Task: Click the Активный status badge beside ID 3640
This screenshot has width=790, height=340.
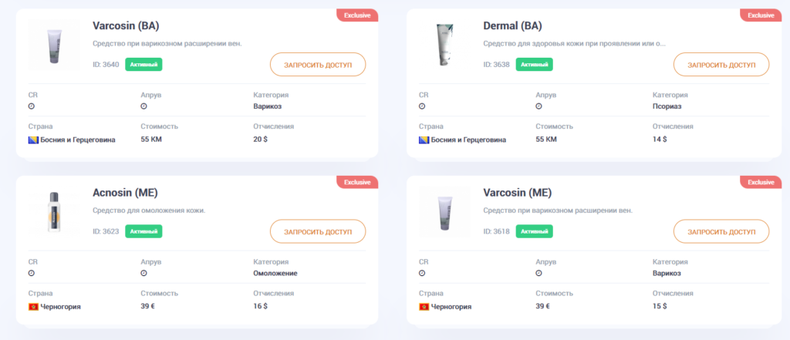Action: coord(143,65)
